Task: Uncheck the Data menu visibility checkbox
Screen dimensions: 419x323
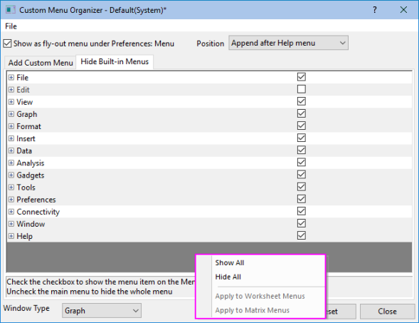Action: coord(302,150)
